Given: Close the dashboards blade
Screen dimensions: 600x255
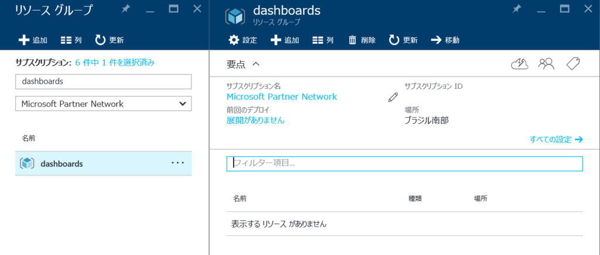Looking at the screenshot, I should (588, 9).
